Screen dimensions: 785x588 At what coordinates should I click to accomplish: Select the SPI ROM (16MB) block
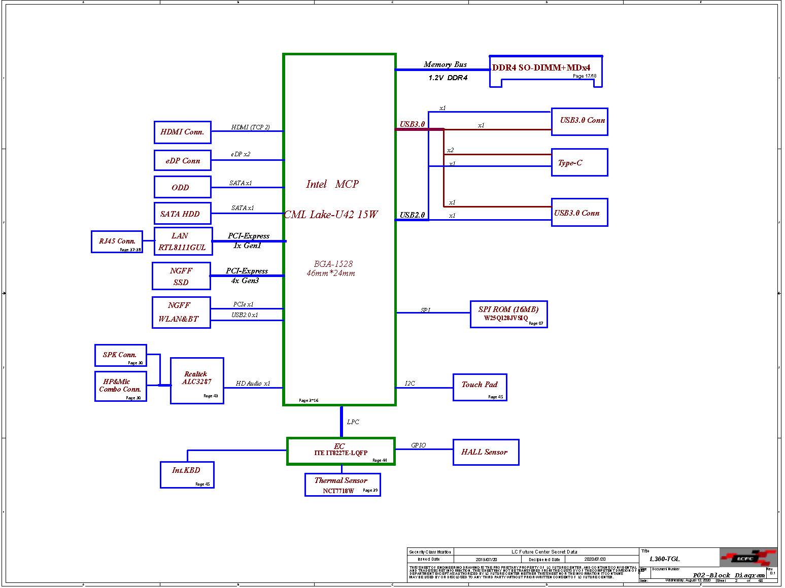coord(508,314)
